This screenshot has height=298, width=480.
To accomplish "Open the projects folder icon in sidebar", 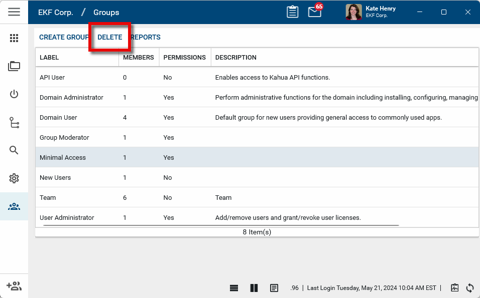I will [14, 66].
